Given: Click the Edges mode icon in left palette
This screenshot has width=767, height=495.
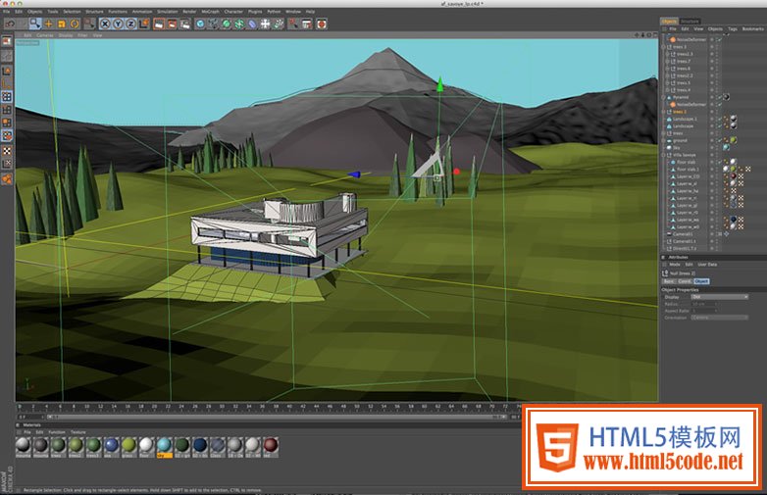Looking at the screenshot, I should [x=7, y=110].
